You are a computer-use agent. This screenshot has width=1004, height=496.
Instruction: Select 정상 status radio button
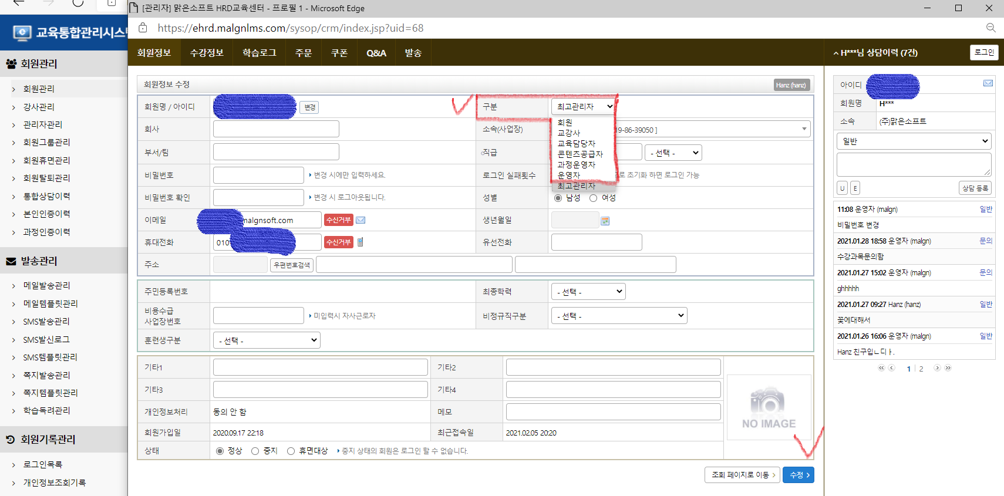click(x=220, y=451)
